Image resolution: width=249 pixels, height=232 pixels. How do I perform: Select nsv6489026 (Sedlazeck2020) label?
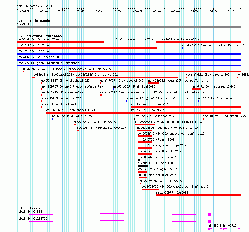tap(162, 181)
